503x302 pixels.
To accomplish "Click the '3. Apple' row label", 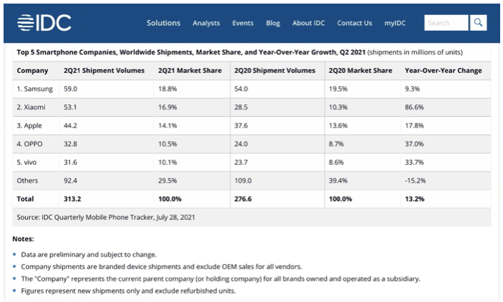I will pyautogui.click(x=29, y=126).
